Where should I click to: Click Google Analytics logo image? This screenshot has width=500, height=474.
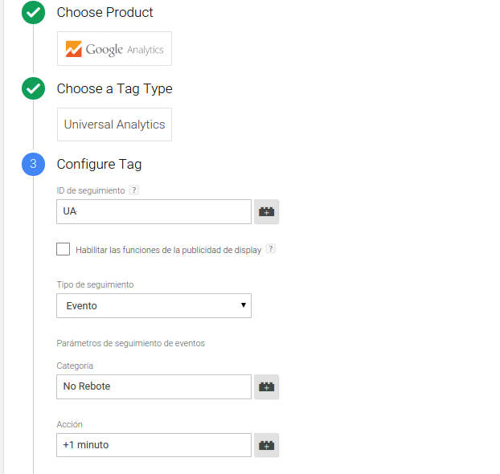(x=114, y=49)
